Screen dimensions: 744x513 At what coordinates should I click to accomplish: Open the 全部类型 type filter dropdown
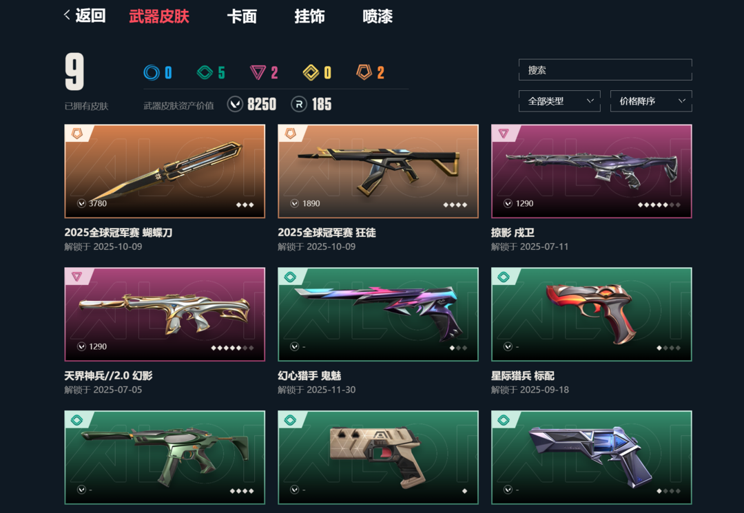coord(559,101)
